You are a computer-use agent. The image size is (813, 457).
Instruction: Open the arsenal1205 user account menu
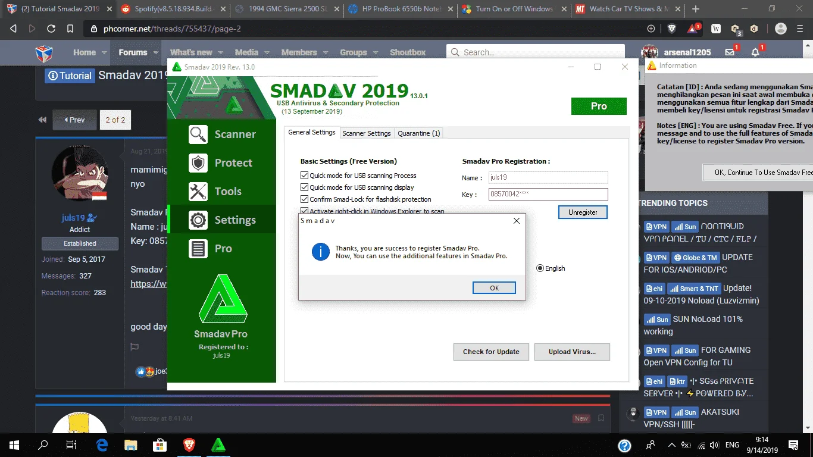[677, 52]
